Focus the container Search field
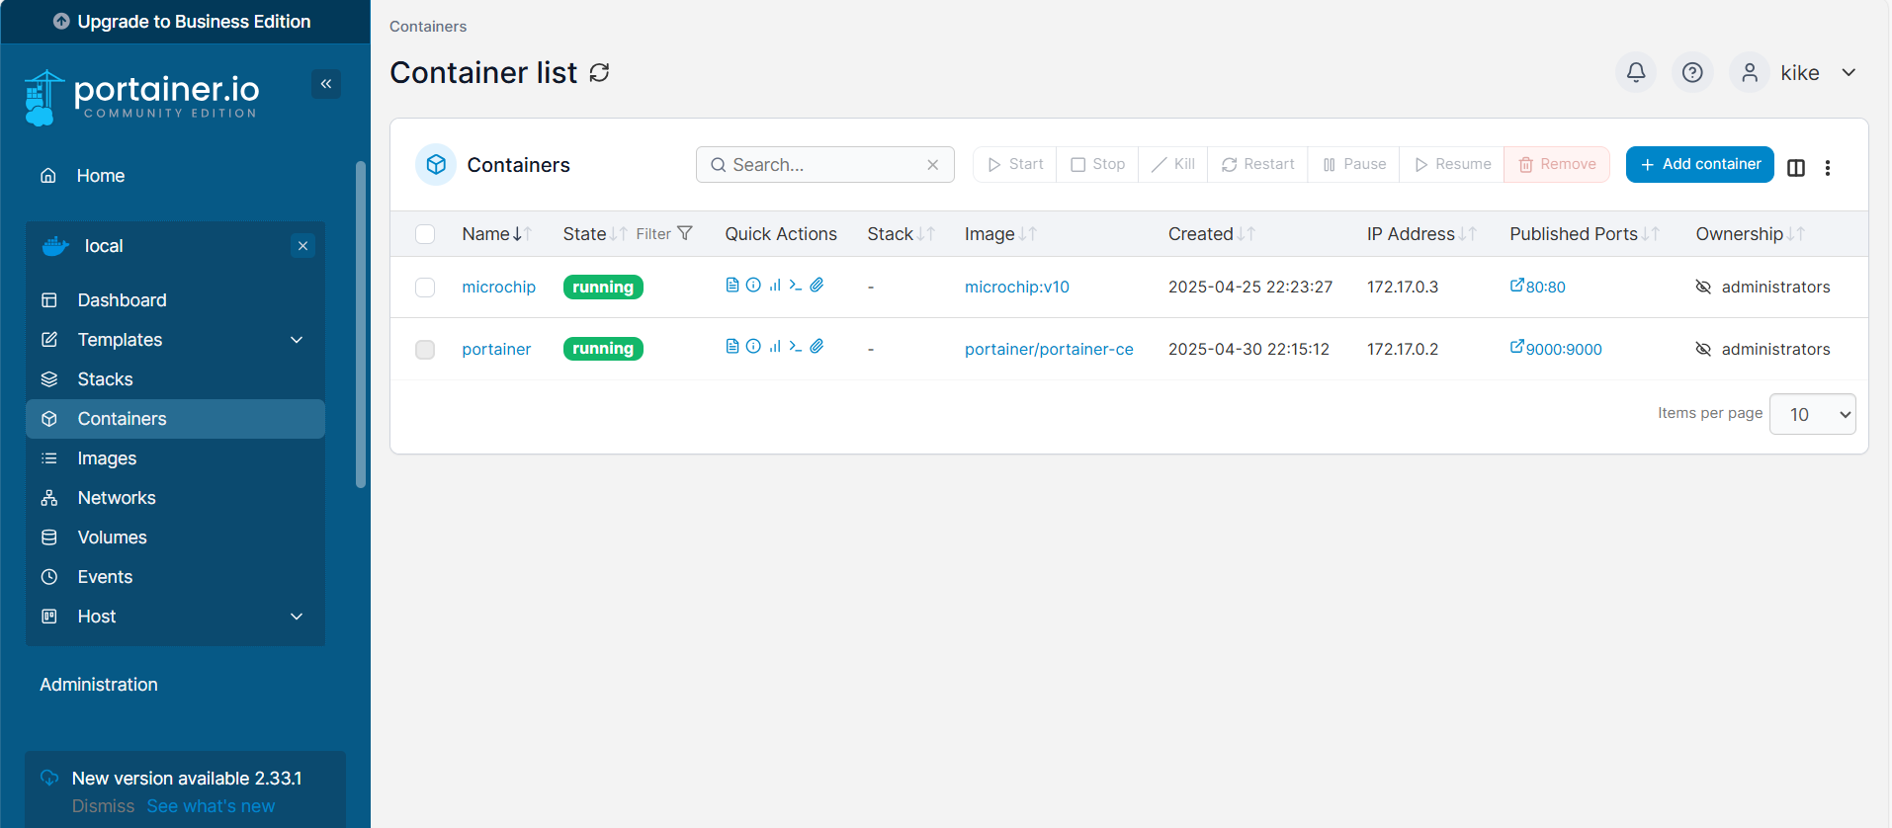Image resolution: width=1892 pixels, height=828 pixels. point(824,165)
